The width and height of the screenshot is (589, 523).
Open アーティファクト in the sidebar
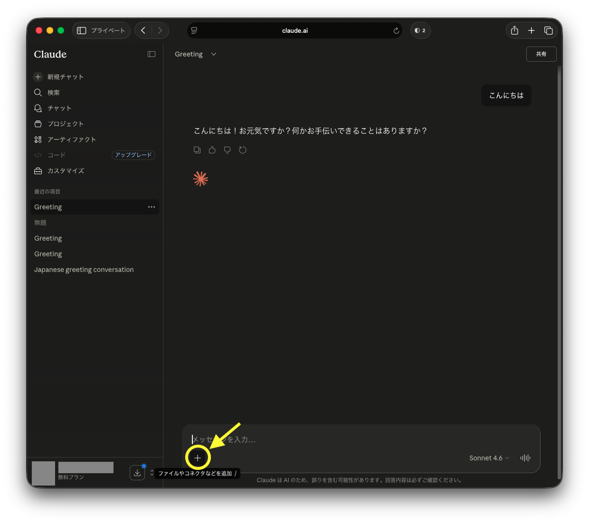pos(72,140)
